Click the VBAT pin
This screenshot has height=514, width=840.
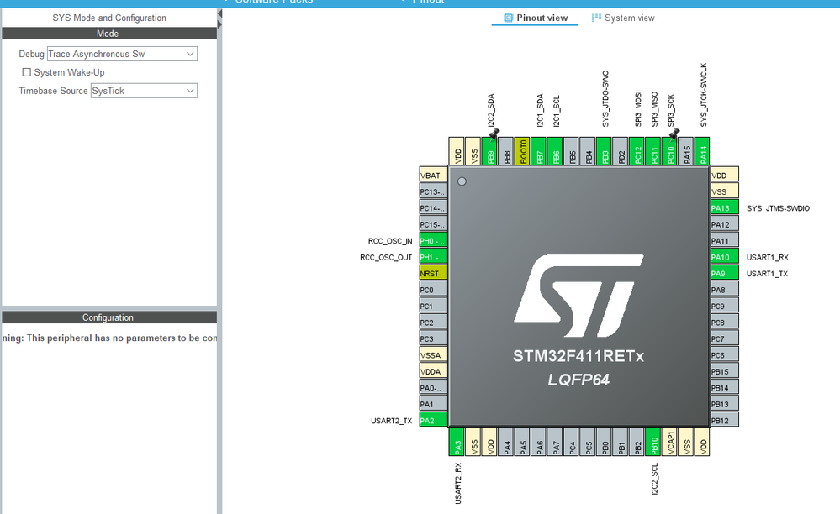click(433, 175)
